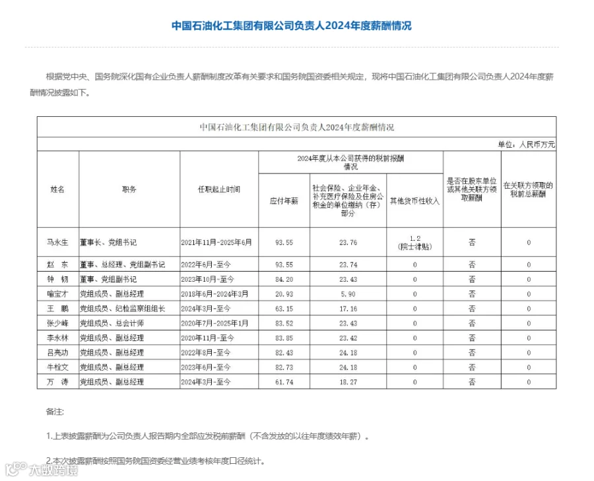594x481 pixels.
Task: Select the name 钟韧 in the table
Action: pos(57,280)
